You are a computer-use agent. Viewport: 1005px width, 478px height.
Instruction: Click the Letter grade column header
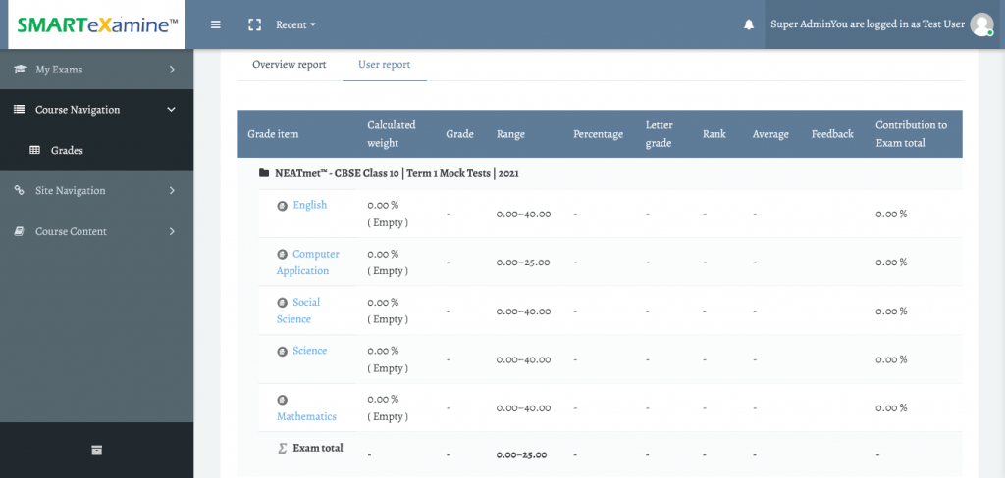point(659,134)
